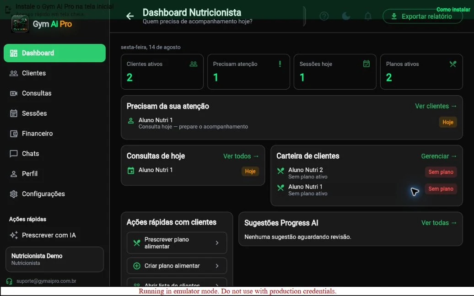Screen dimensions: 474x296
Task: Click the back arrow beside Dashboard Nutricionista
Action: pos(130,16)
